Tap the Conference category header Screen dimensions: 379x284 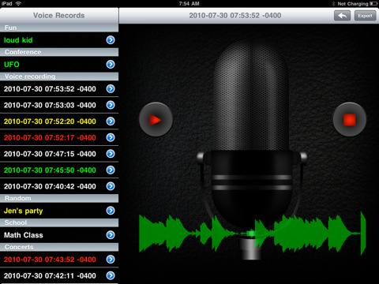59,52
